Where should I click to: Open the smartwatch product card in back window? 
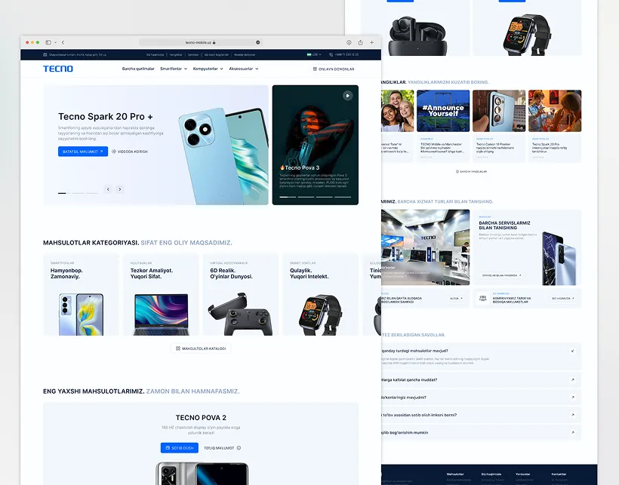[x=527, y=28]
